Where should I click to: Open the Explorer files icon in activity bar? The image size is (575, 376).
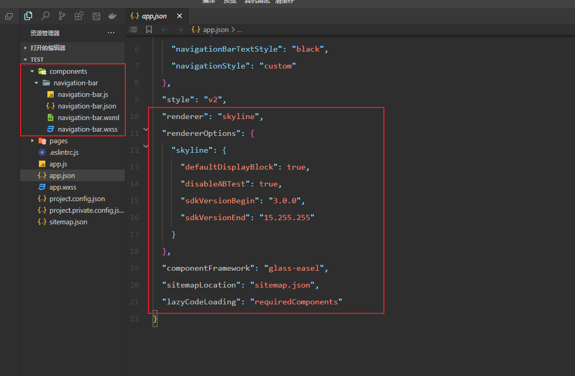pyautogui.click(x=28, y=16)
